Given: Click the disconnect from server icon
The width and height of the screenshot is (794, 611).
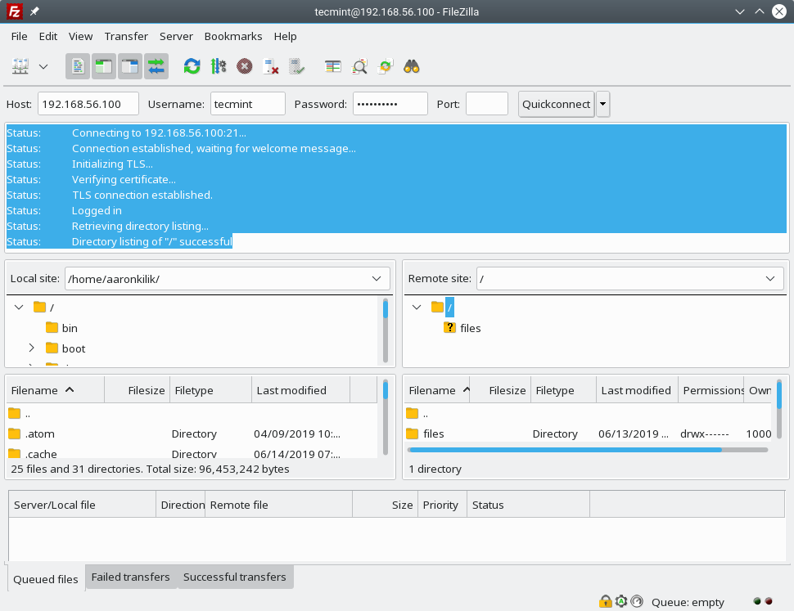Looking at the screenshot, I should point(270,66).
